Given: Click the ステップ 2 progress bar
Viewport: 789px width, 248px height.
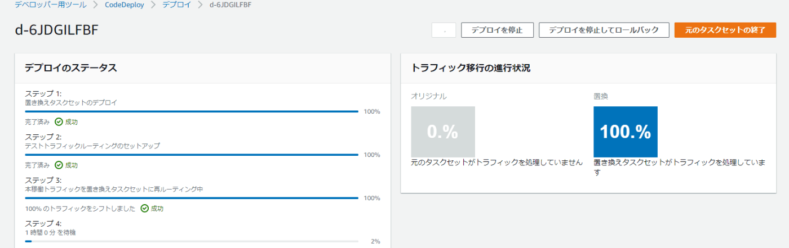Looking at the screenshot, I should tap(192, 155).
